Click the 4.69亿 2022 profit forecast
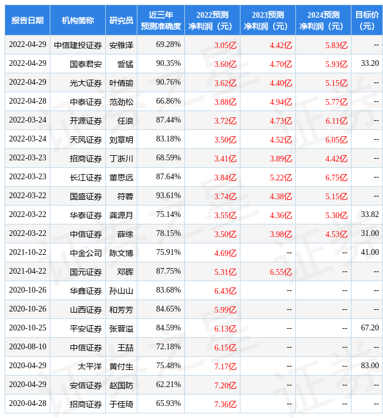 click(226, 253)
